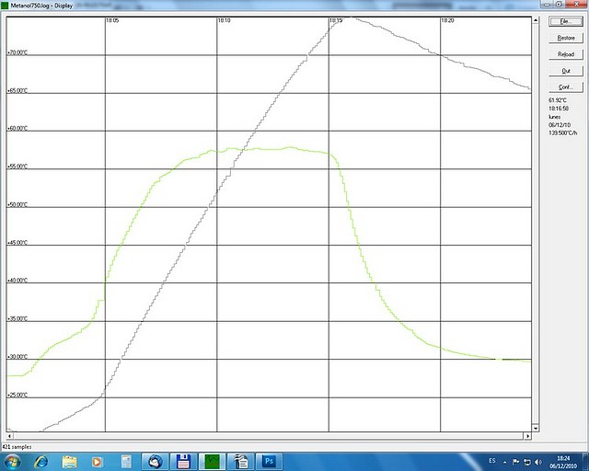
Task: Click the horizontal scrollbar right arrow
Action: tap(527, 436)
